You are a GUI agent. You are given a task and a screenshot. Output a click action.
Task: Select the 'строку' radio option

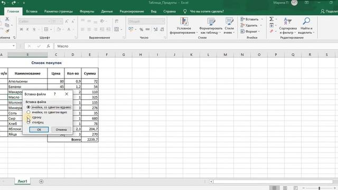(34, 117)
